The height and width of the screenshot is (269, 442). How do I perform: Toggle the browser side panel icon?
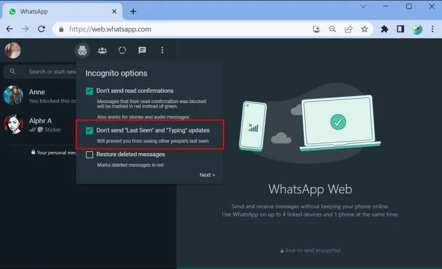pos(400,29)
